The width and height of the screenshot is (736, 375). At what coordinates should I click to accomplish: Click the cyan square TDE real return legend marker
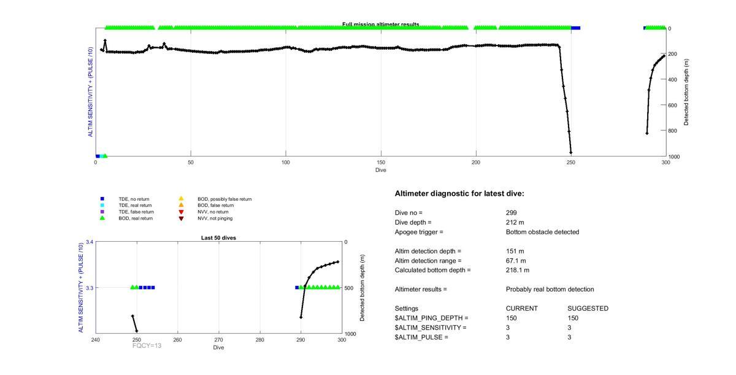[102, 205]
